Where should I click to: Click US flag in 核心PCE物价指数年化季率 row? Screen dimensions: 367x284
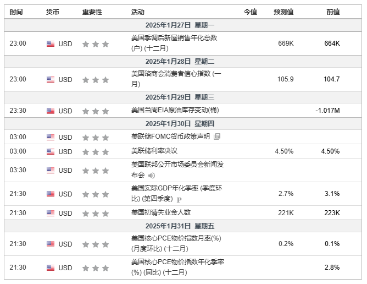click(x=51, y=268)
